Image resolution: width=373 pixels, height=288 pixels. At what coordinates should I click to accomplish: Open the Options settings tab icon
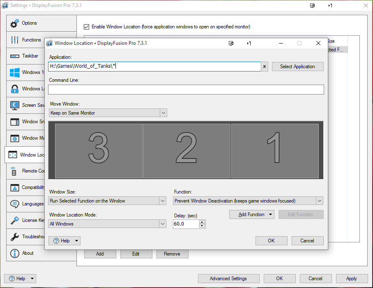tap(14, 23)
